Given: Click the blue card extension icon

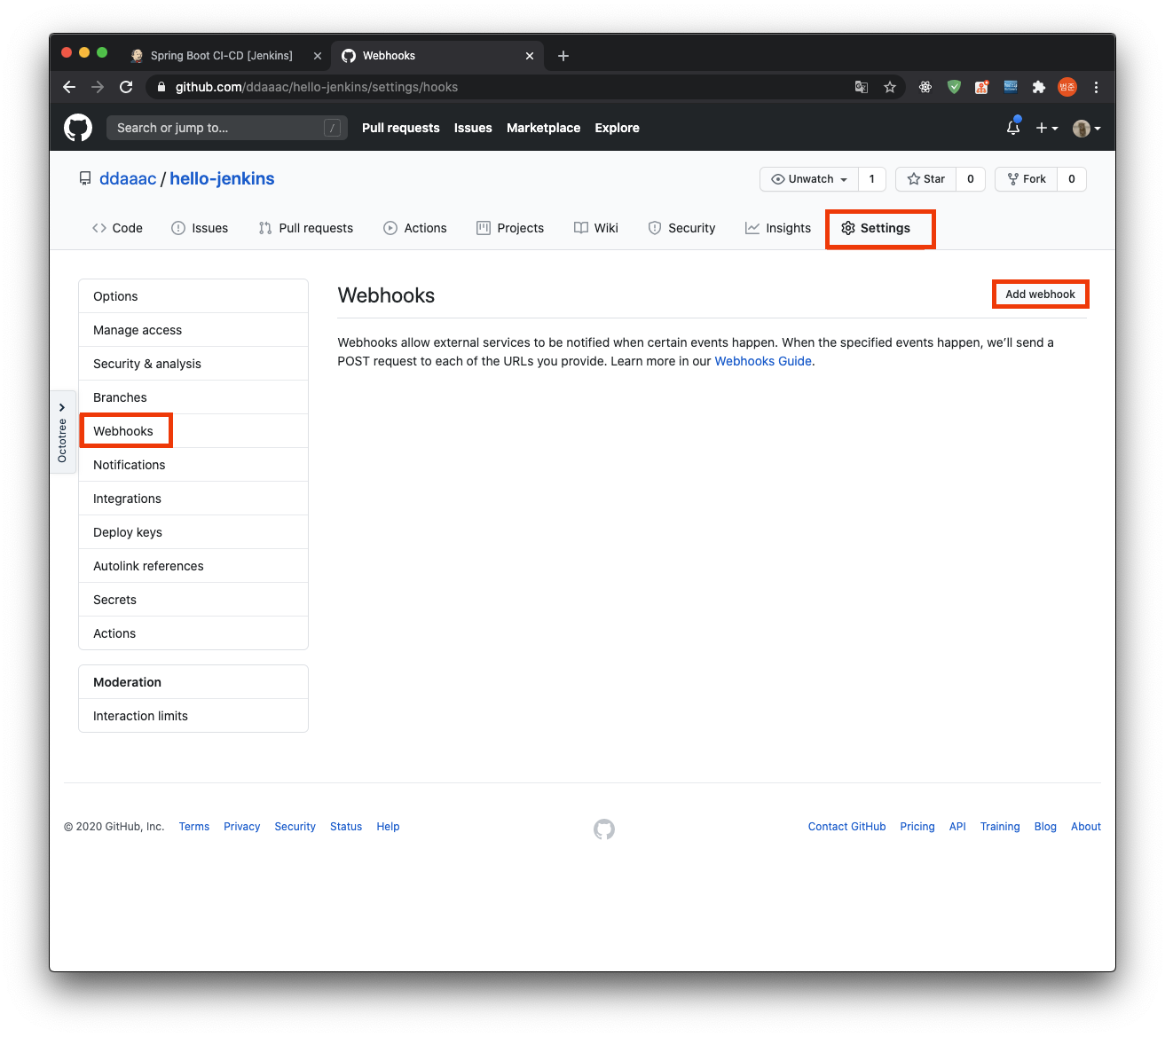Looking at the screenshot, I should [1011, 87].
